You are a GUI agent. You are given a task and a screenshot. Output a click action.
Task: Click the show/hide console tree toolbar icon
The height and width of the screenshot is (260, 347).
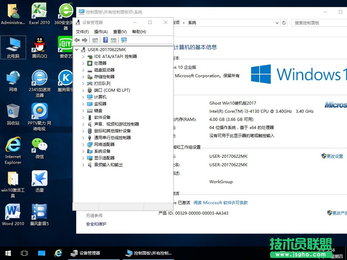coord(95,40)
